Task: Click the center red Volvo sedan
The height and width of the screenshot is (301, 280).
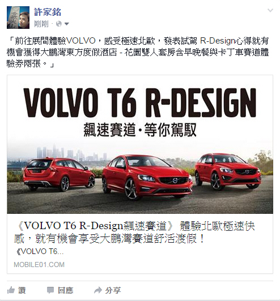Action: [147, 178]
